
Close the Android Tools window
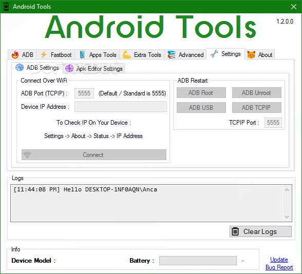point(294,7)
